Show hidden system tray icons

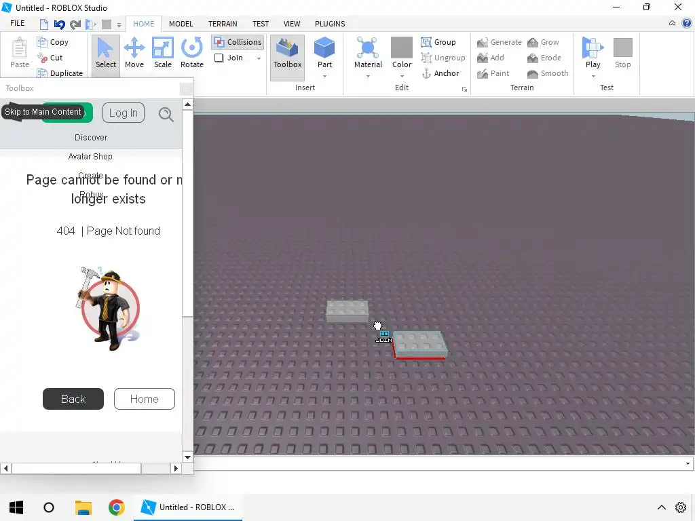661,507
